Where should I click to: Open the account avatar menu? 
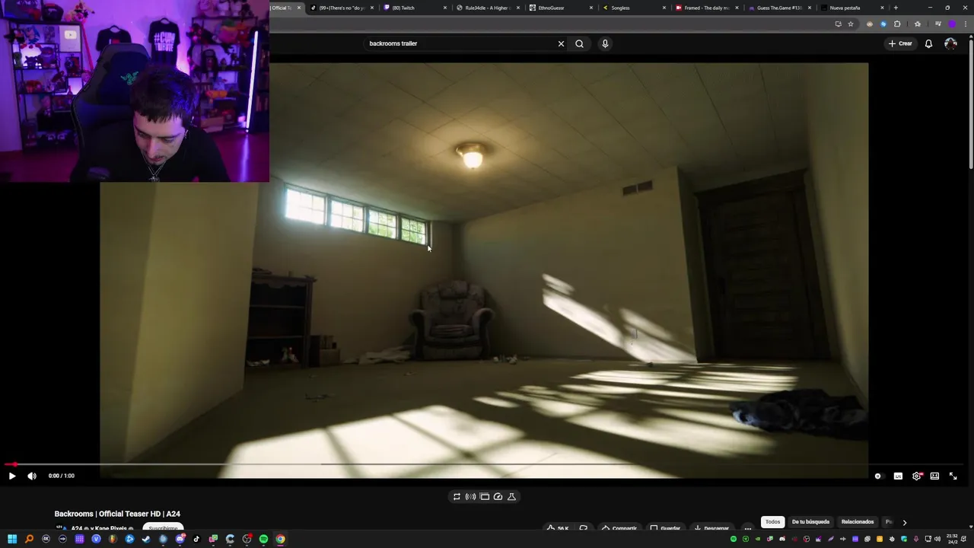(x=950, y=43)
